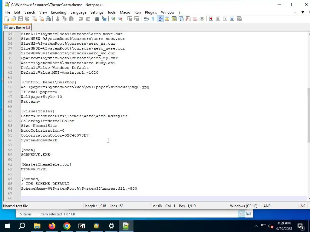Open the ? help menu
Screen dimensions: 310x232
(x=179, y=12)
